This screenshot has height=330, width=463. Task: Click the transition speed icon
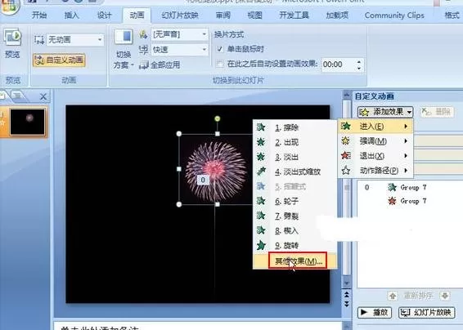pos(143,49)
